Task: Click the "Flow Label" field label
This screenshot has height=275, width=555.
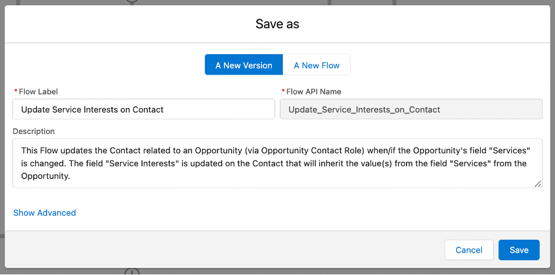Action: pyautogui.click(x=38, y=92)
